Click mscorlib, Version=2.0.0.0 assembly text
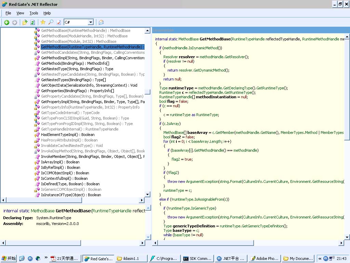 pyautogui.click(x=57, y=224)
